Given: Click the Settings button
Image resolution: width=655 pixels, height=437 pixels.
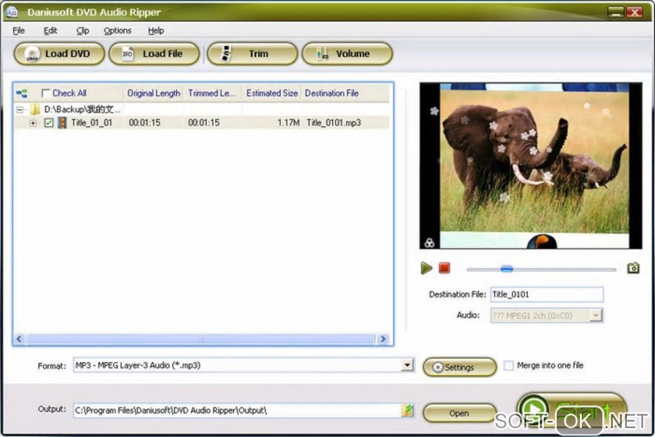Looking at the screenshot, I should point(460,367).
